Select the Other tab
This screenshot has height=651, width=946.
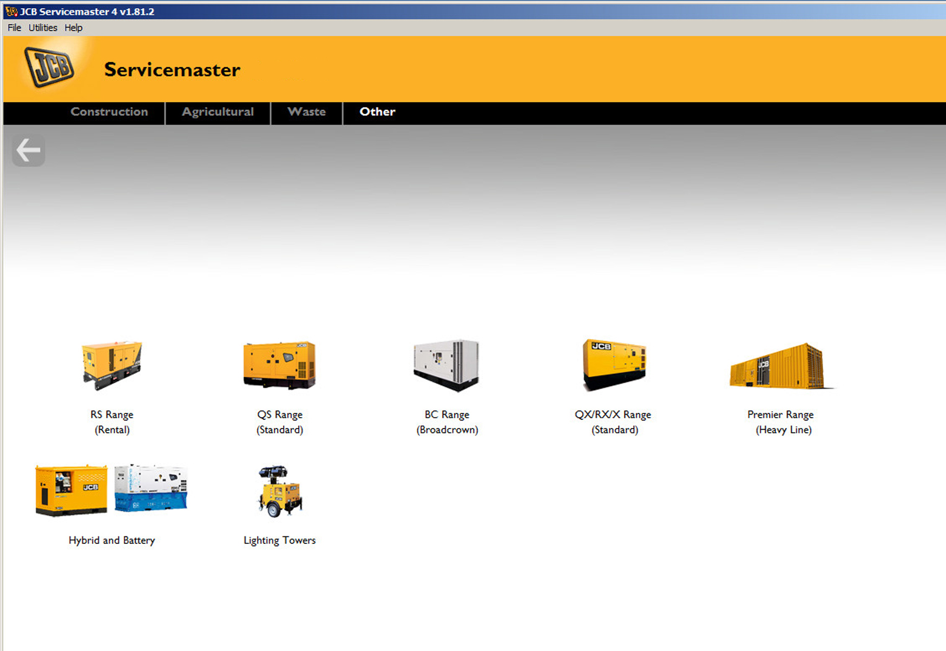[x=377, y=112]
